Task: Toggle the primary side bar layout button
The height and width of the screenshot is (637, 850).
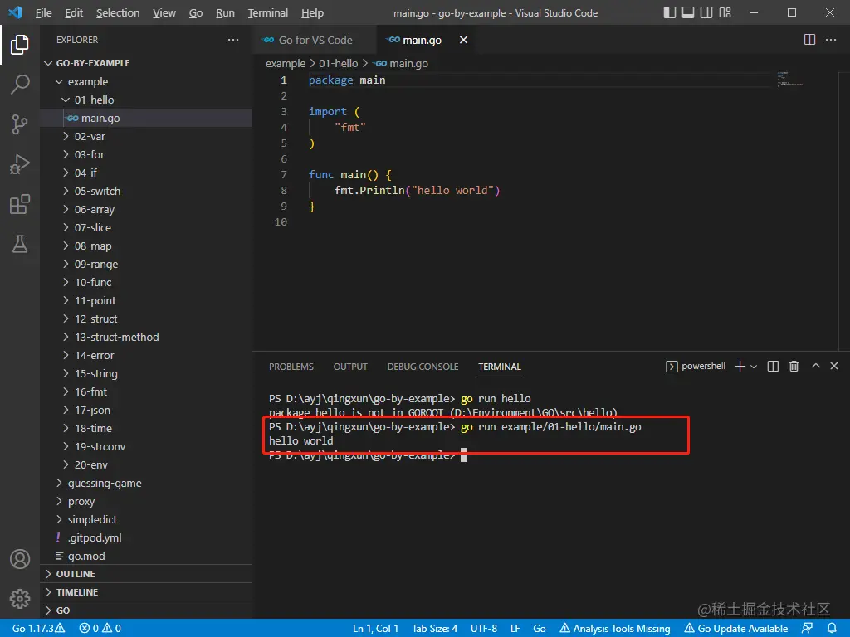Action: (670, 12)
